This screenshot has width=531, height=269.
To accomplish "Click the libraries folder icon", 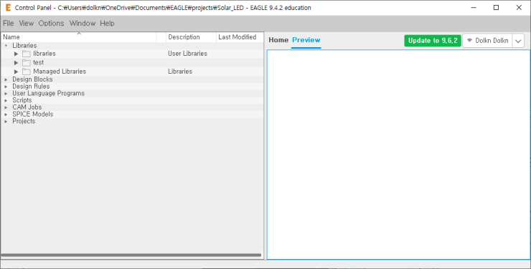I will point(27,54).
